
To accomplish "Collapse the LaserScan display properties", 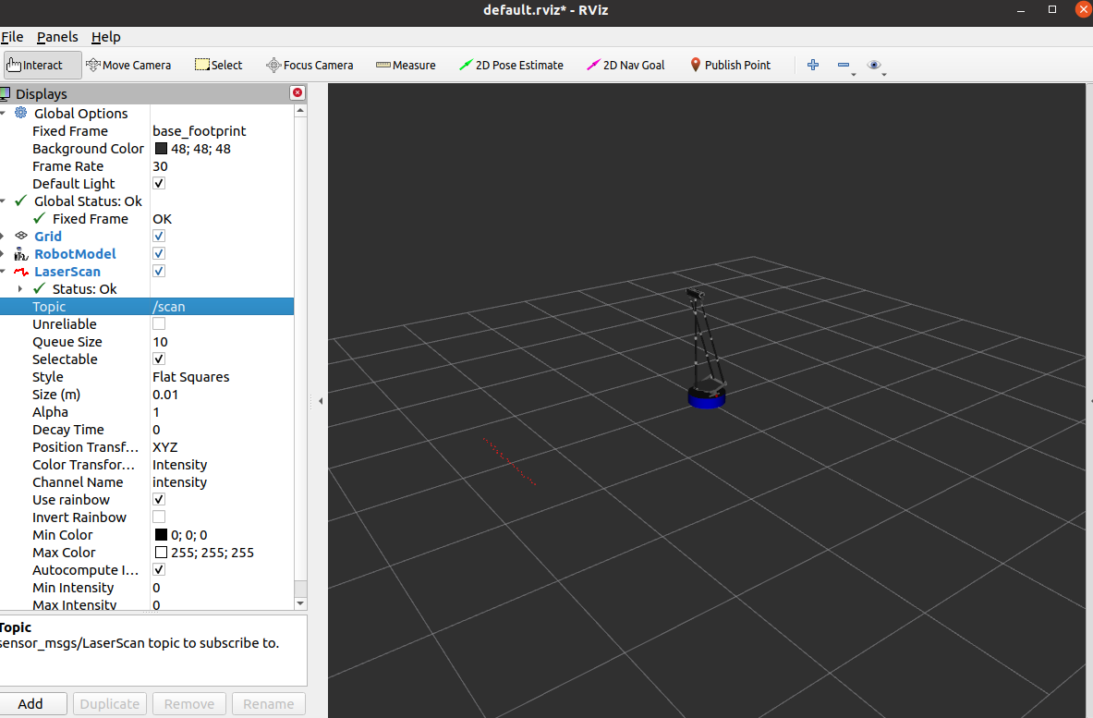I will [x=3, y=271].
